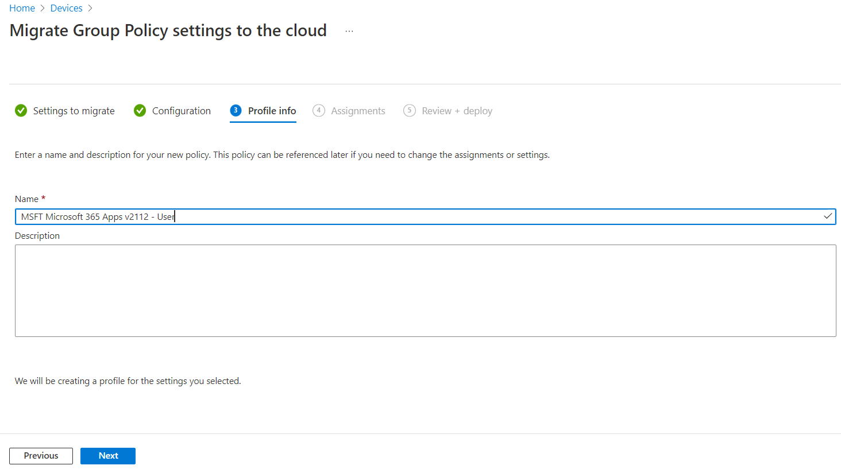Open the Review + deploy step

point(457,111)
